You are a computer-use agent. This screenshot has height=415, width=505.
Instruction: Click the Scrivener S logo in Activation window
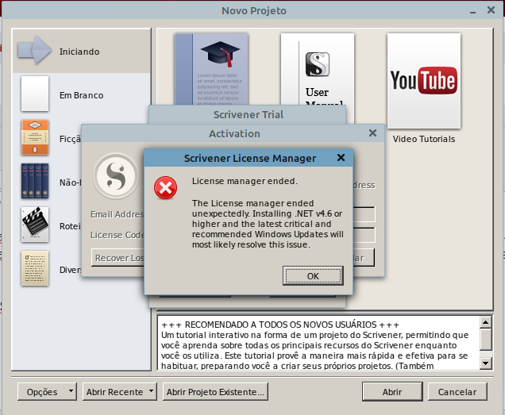116,176
